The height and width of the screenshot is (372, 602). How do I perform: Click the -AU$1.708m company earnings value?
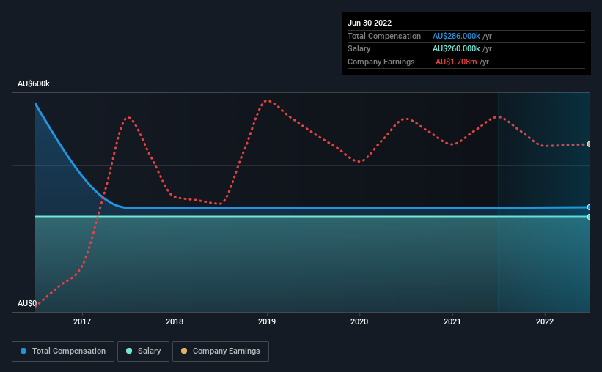click(x=455, y=62)
